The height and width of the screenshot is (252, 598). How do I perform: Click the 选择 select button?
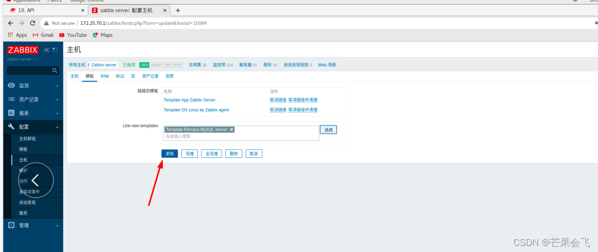[x=328, y=130]
